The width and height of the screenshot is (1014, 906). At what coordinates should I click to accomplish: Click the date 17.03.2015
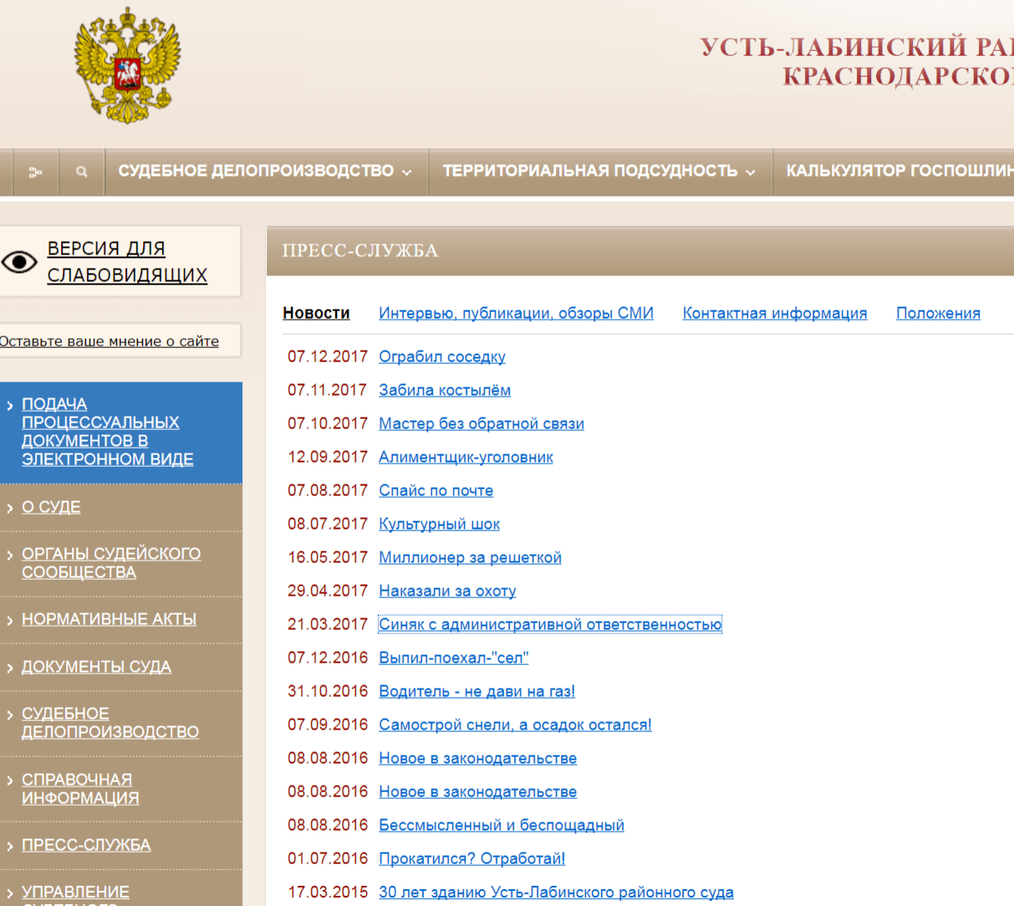tap(328, 892)
